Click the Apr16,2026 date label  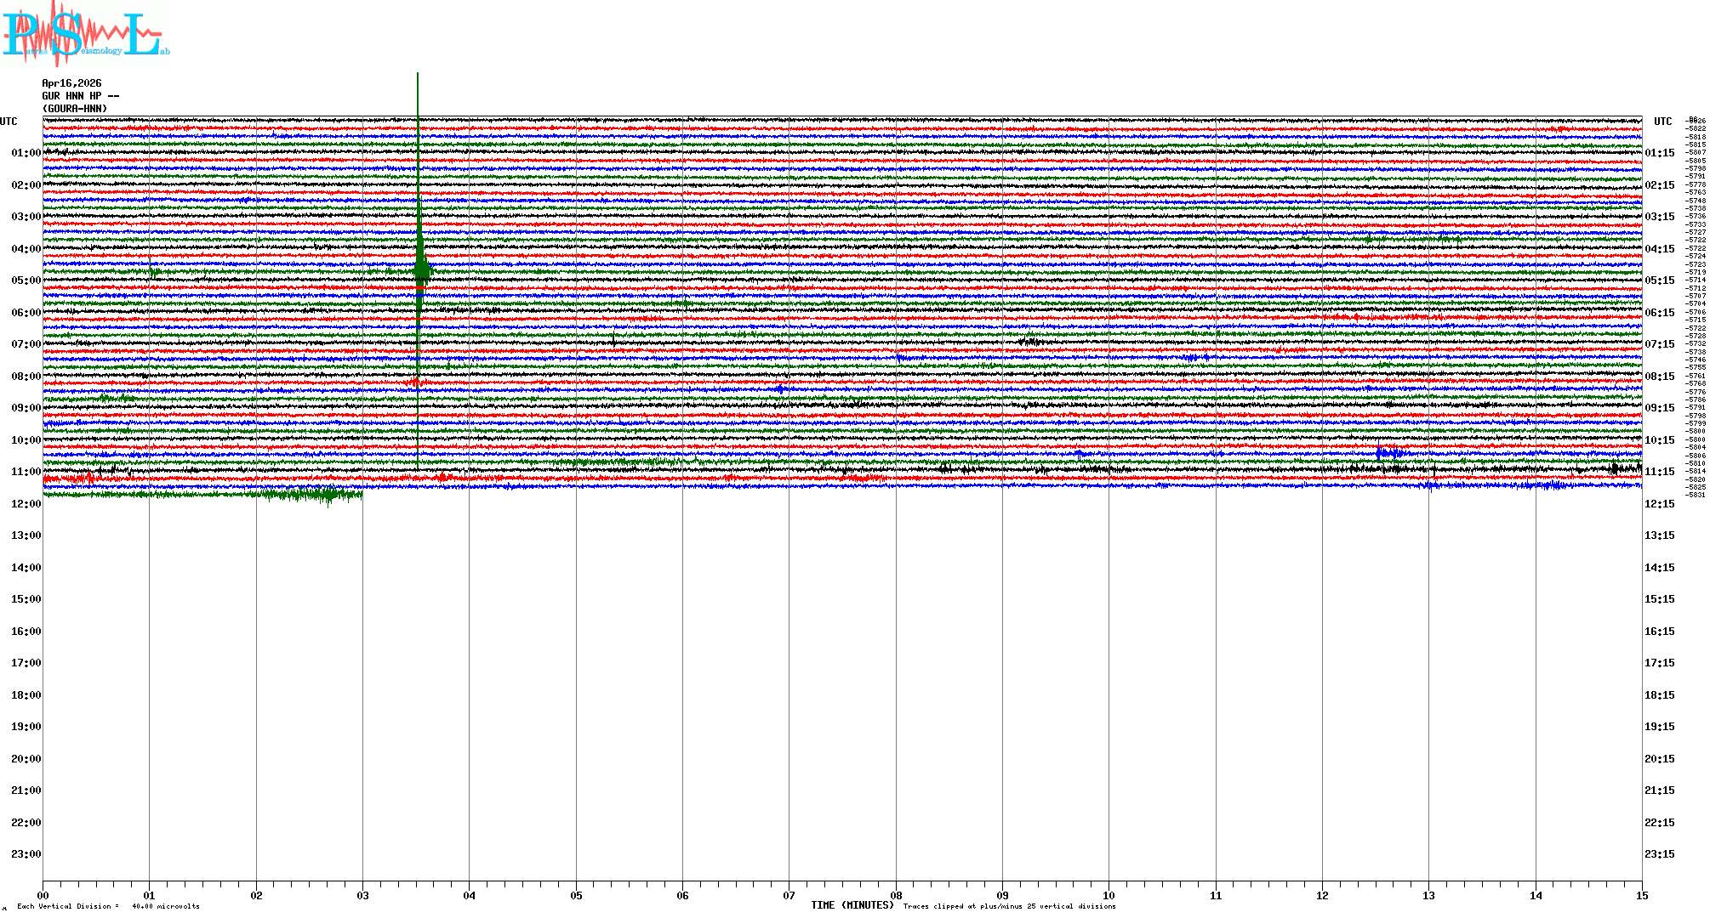coord(71,83)
